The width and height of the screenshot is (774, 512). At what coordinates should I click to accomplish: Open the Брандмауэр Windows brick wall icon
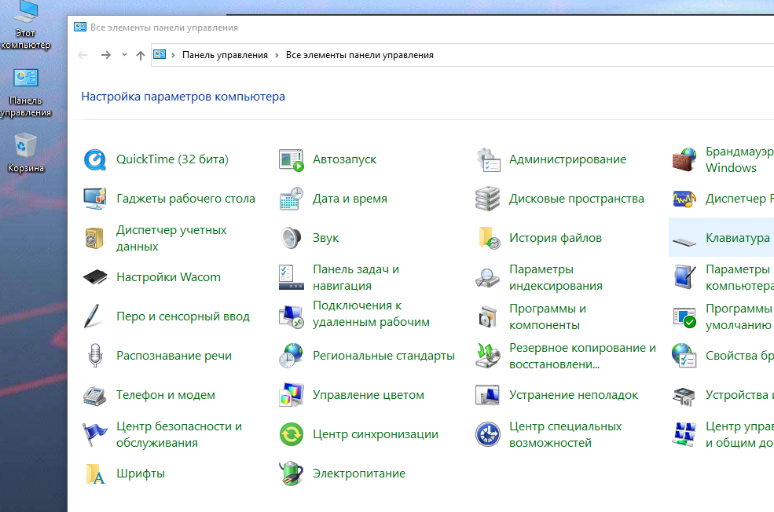(x=684, y=160)
